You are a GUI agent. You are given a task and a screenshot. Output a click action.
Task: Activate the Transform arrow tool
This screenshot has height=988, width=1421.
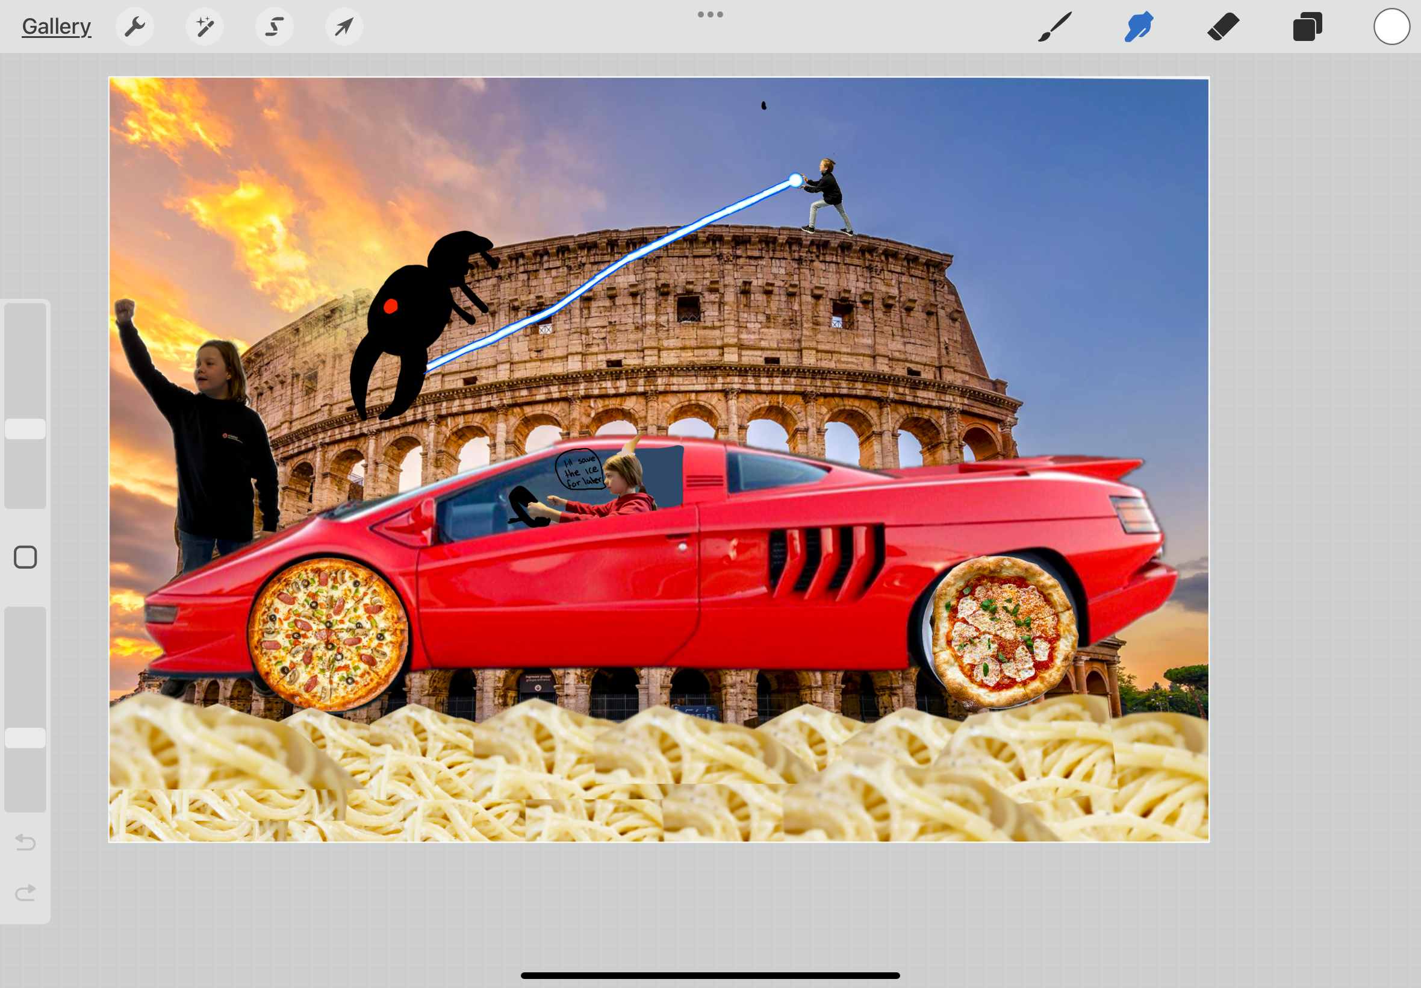click(344, 27)
